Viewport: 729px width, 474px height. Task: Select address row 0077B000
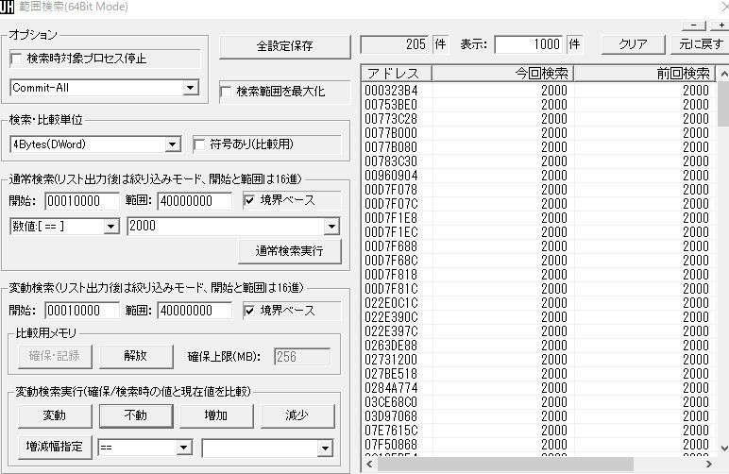tap(539, 133)
